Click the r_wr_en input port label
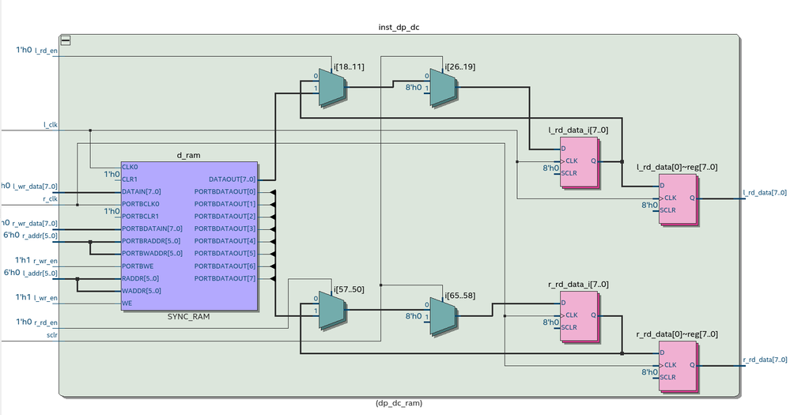This screenshot has height=415, width=790. pyautogui.click(x=45, y=261)
